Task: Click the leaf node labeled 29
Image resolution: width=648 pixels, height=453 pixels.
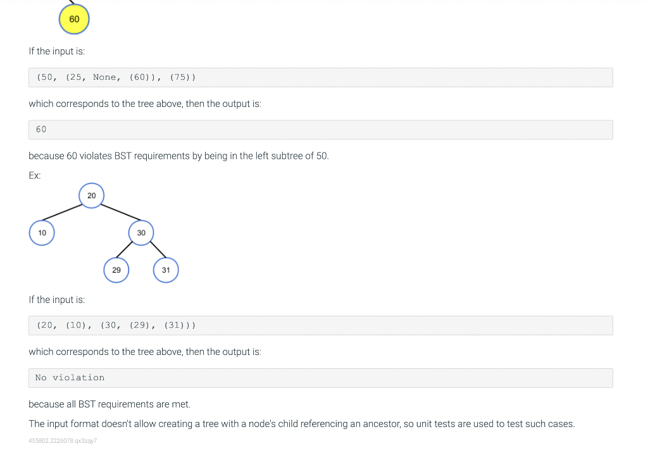Action: point(116,270)
